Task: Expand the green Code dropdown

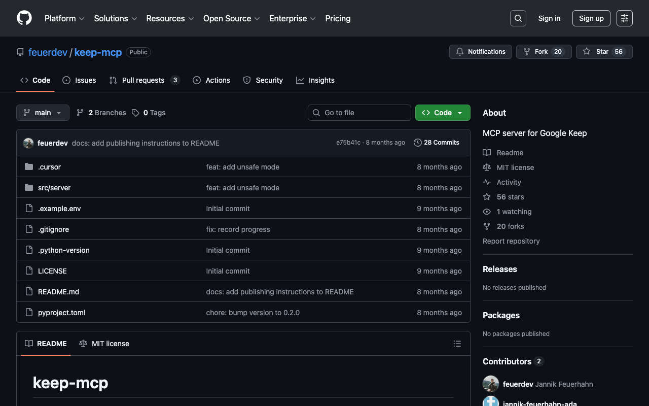Action: click(x=442, y=113)
